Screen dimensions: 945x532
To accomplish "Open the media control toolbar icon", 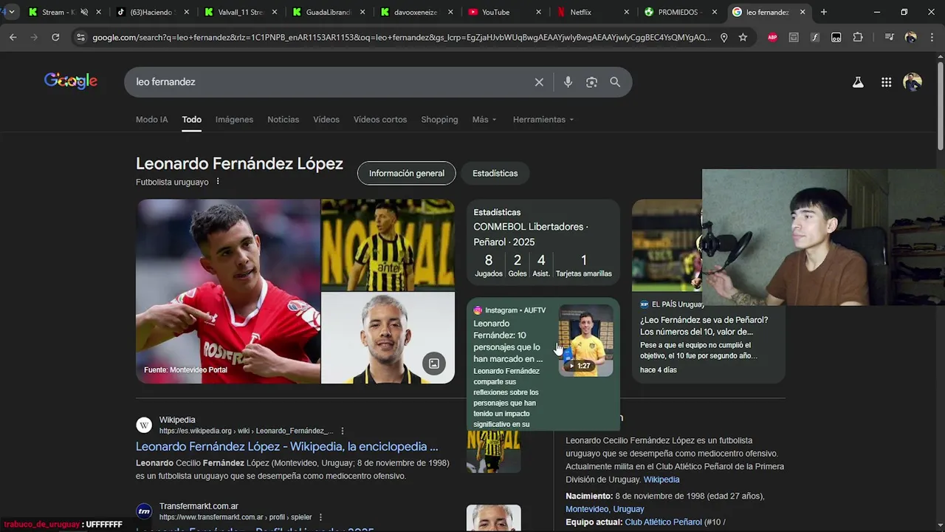I will (x=889, y=37).
